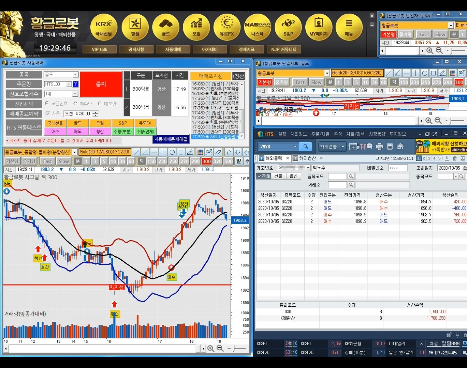Open the 오일 launcher icon in top bar
The image size is (468, 368).
click(x=196, y=27)
